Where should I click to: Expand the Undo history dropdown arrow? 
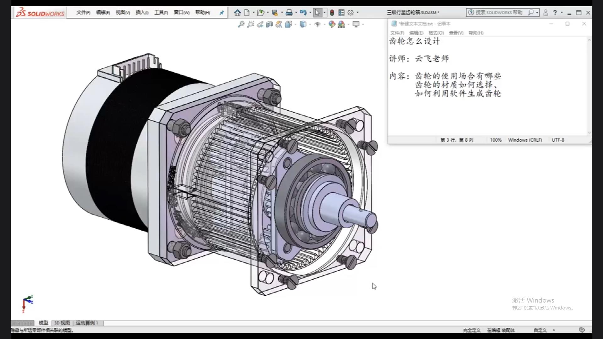(310, 13)
